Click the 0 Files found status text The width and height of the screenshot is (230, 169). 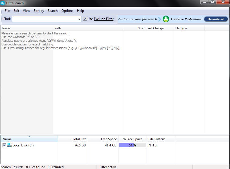tap(36, 167)
